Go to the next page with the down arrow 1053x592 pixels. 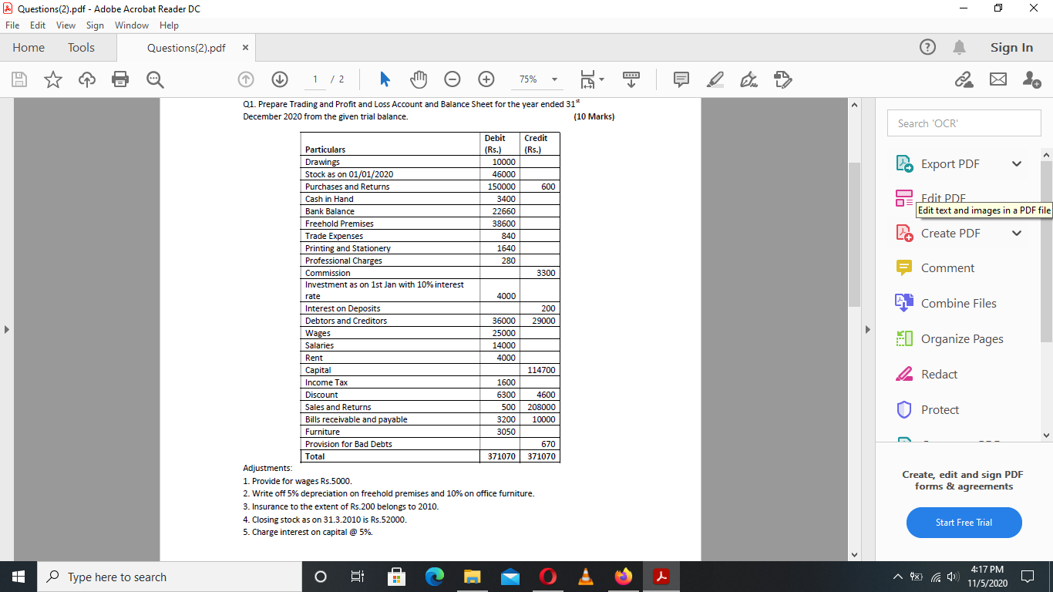279,79
